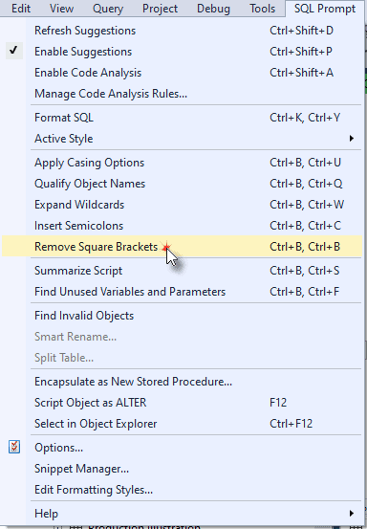Expand the Help submenu arrow
Viewport: 367px width, 529px height.
coord(351,514)
